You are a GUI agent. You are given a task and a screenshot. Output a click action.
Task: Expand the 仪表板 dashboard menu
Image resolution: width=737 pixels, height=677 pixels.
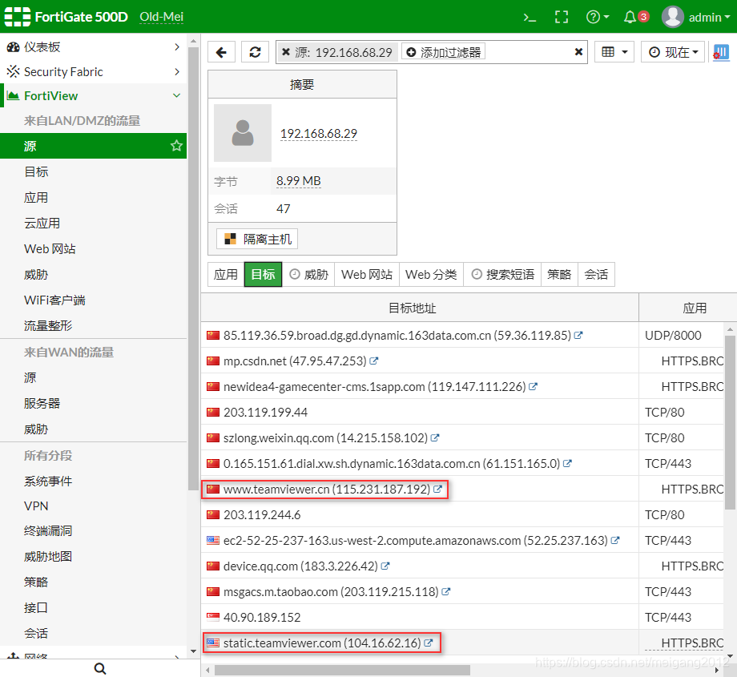coord(93,47)
